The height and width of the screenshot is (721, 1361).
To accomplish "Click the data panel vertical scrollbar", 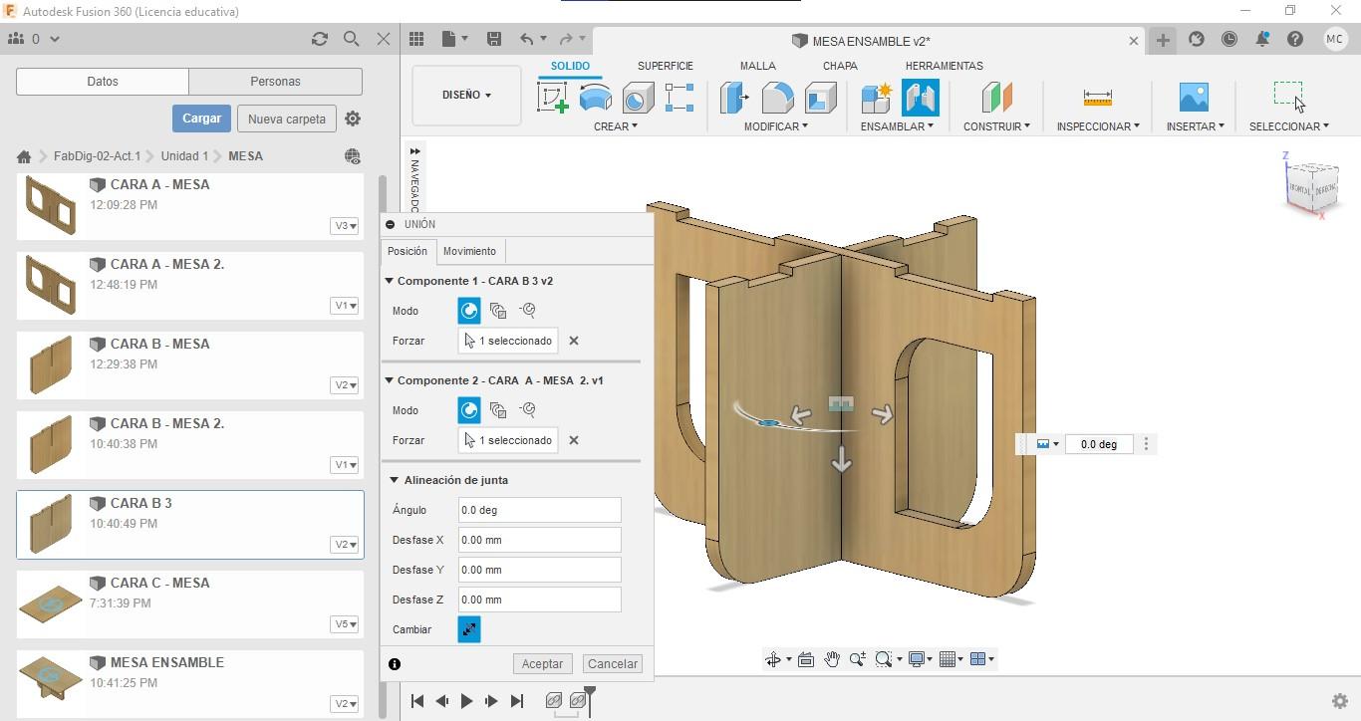I will 383,445.
